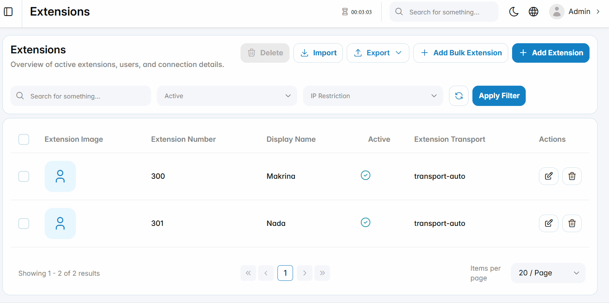
Task: Click the Apply Filter button
Action: (x=499, y=96)
